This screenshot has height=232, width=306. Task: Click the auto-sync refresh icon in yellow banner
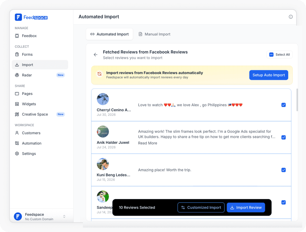[99, 74]
